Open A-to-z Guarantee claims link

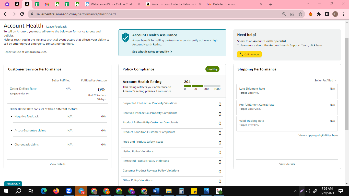pos(30,130)
